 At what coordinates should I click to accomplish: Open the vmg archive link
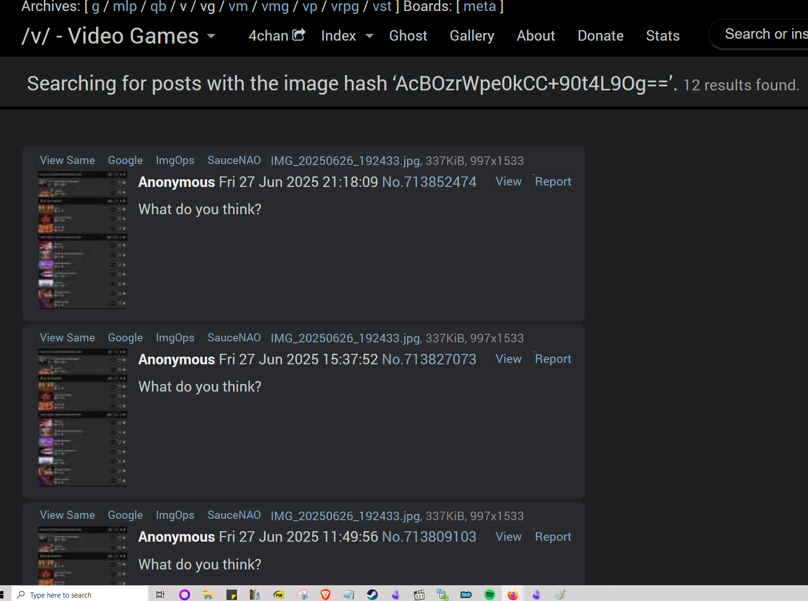[x=275, y=7]
